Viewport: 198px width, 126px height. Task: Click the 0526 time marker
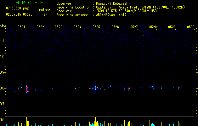coord(115,27)
